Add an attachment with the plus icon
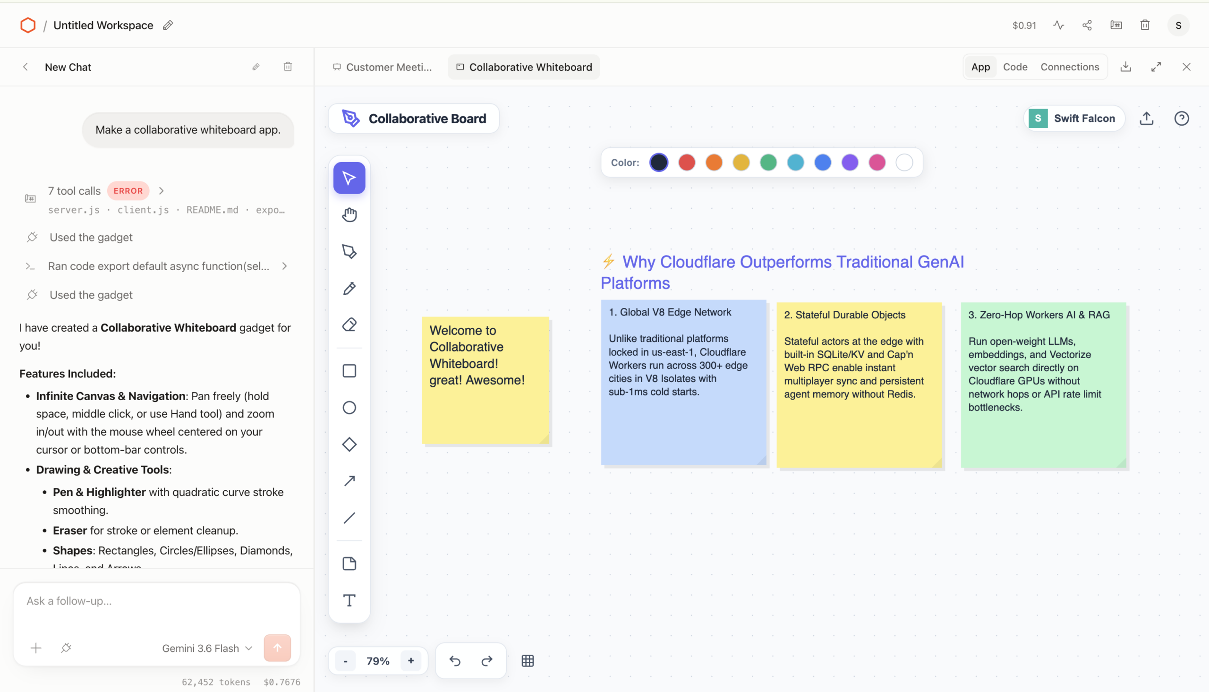This screenshot has width=1209, height=692. click(x=35, y=648)
